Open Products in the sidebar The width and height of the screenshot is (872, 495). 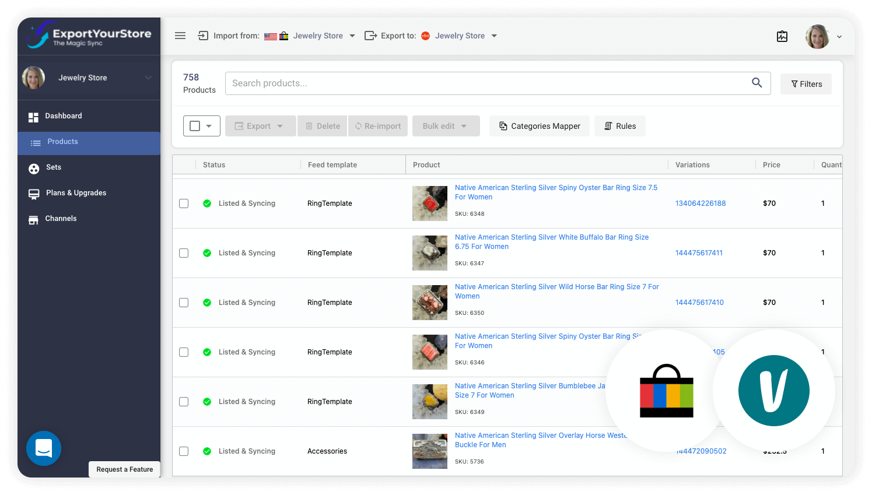(89, 143)
